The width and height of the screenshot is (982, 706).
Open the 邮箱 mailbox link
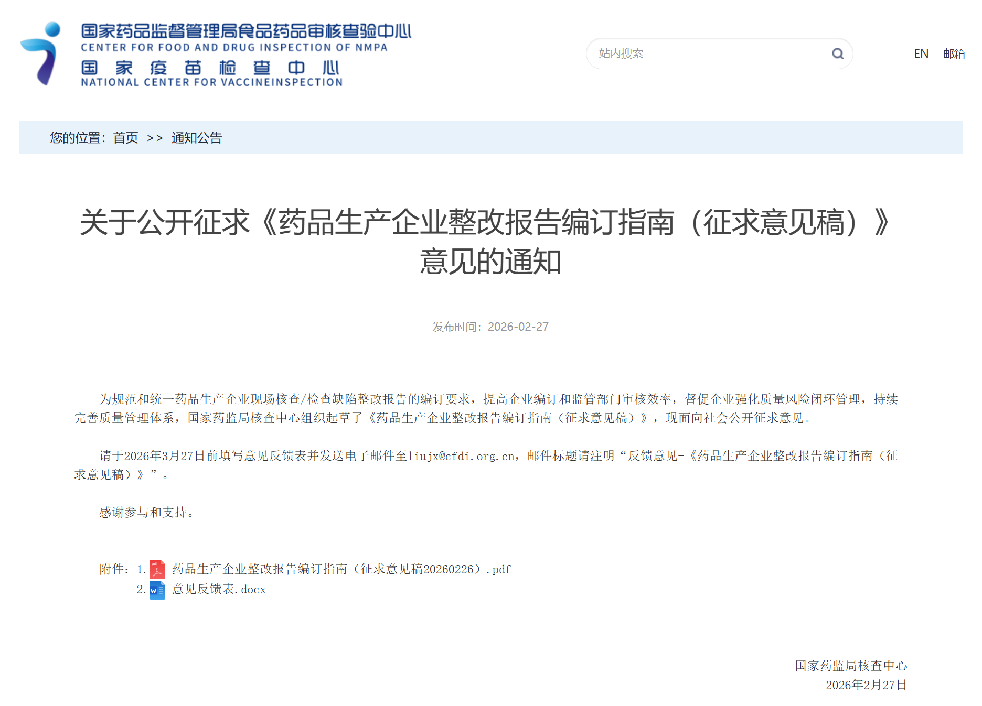953,53
